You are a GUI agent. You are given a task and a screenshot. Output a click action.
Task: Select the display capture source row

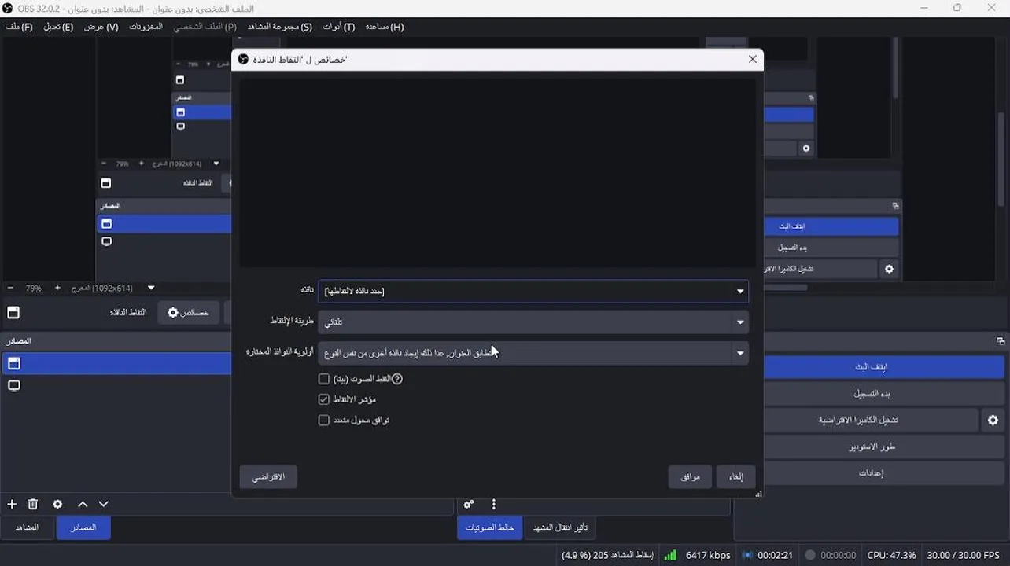click(x=116, y=386)
